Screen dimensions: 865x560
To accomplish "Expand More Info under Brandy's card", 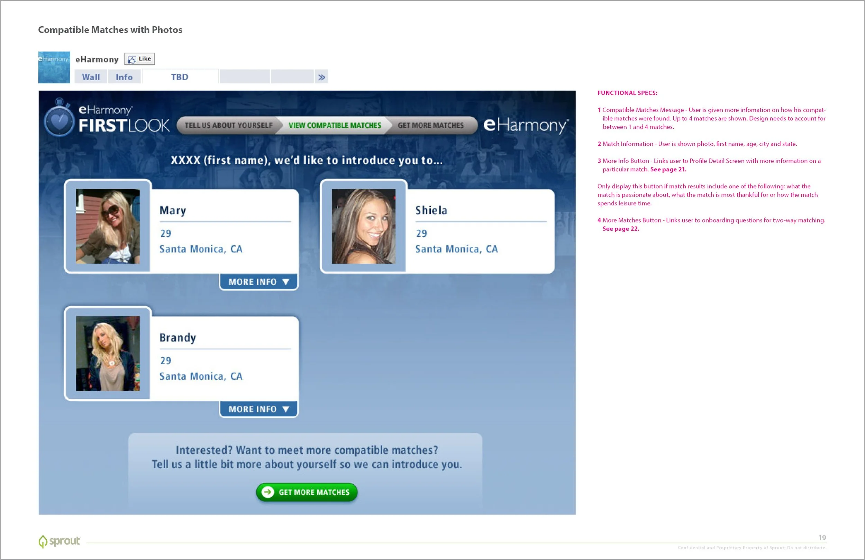I will click(258, 409).
